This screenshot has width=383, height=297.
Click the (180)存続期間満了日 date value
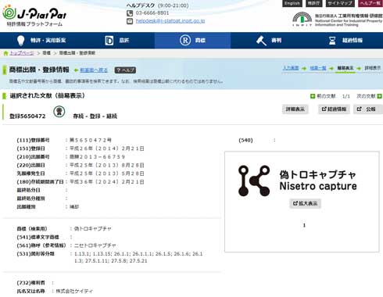click(107, 182)
